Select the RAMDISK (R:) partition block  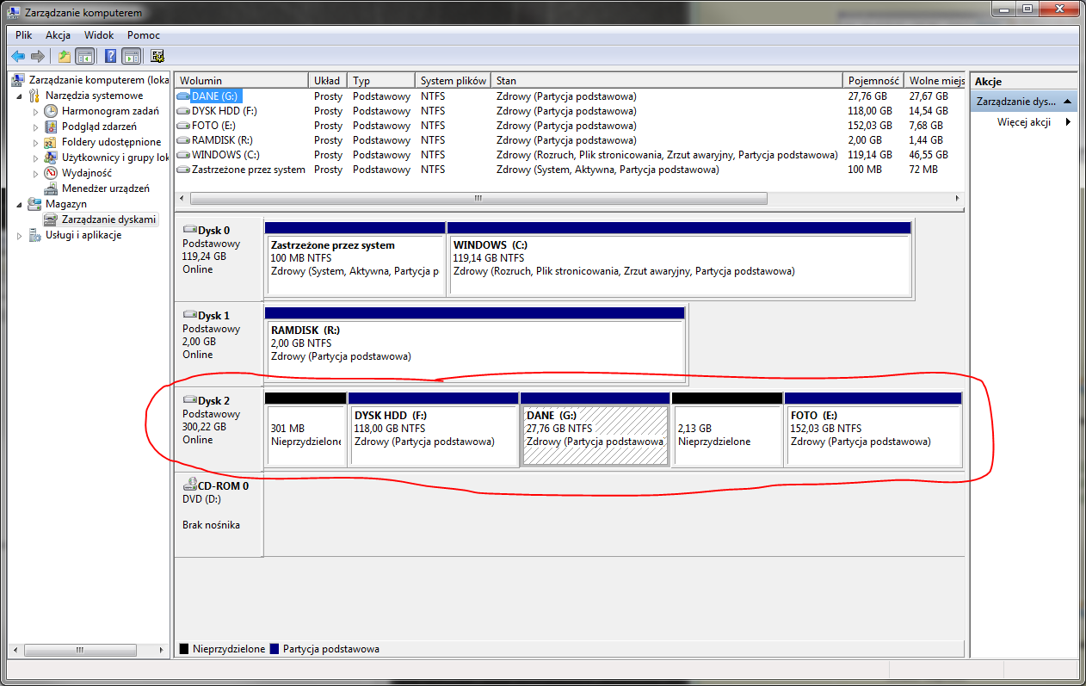coord(474,343)
